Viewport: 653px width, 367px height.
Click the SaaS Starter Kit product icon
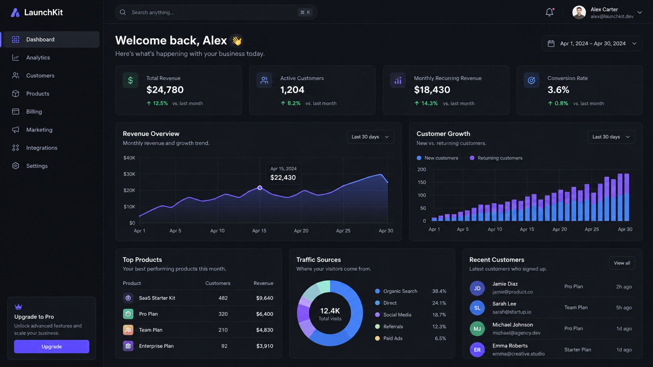128,298
